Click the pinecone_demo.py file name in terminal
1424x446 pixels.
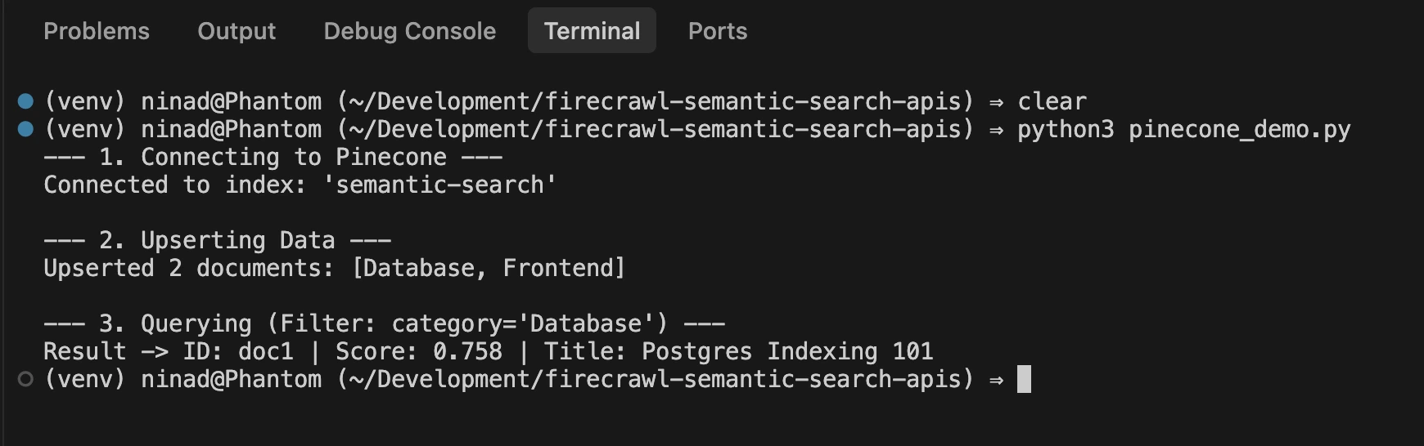(x=1239, y=129)
